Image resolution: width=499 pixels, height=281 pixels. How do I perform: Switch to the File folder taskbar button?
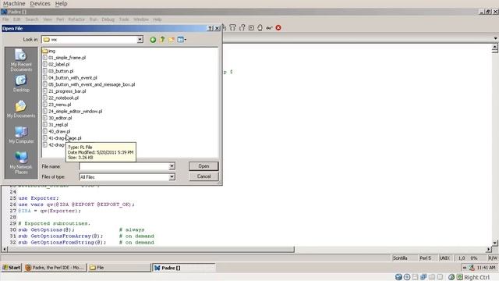[x=119, y=268]
